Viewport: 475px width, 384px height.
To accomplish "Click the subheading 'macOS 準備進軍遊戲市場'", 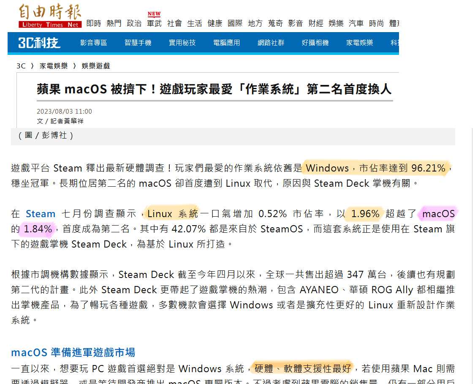I will [73, 352].
